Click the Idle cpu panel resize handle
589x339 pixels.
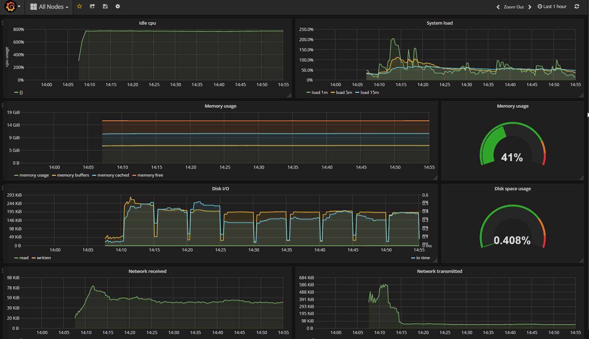289,95
